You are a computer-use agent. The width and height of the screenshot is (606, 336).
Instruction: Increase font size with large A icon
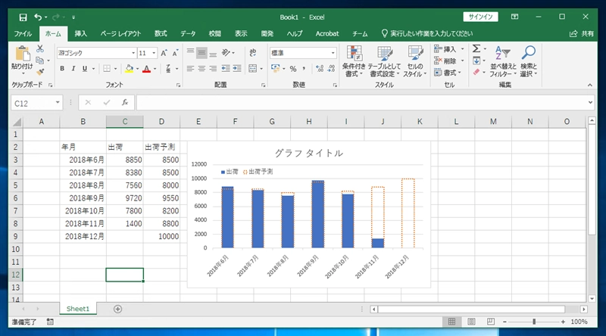point(164,53)
